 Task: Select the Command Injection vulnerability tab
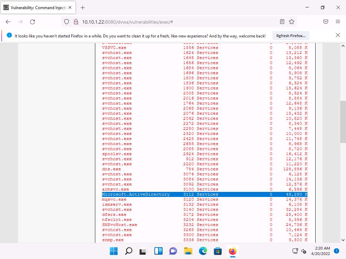pyautogui.click(x=37, y=7)
